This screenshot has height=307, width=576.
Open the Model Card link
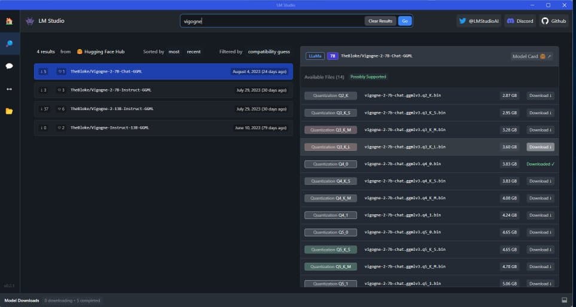tap(532, 56)
